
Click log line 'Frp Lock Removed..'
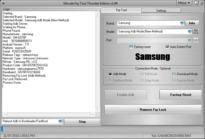(15, 79)
